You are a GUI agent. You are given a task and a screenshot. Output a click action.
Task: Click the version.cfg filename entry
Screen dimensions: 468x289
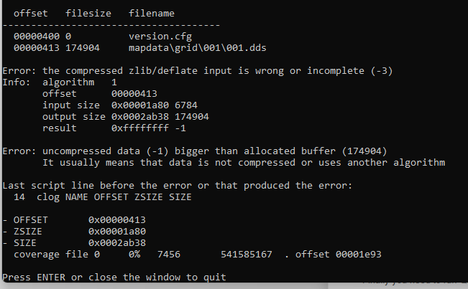(x=160, y=35)
